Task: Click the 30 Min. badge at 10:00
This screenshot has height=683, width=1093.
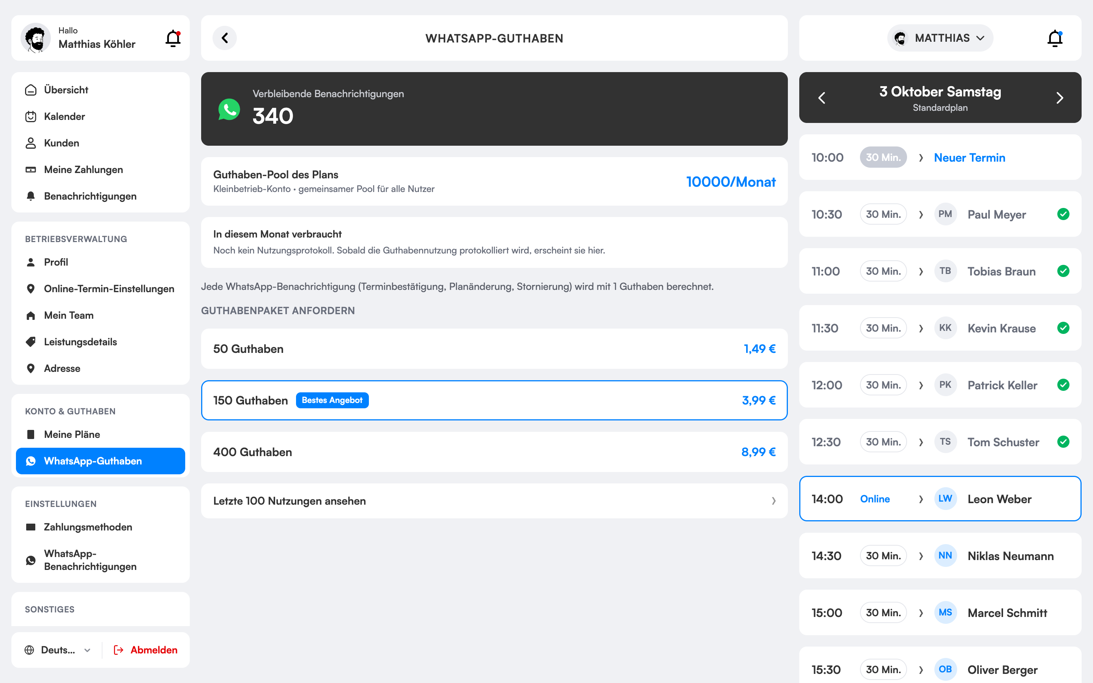Action: point(883,157)
